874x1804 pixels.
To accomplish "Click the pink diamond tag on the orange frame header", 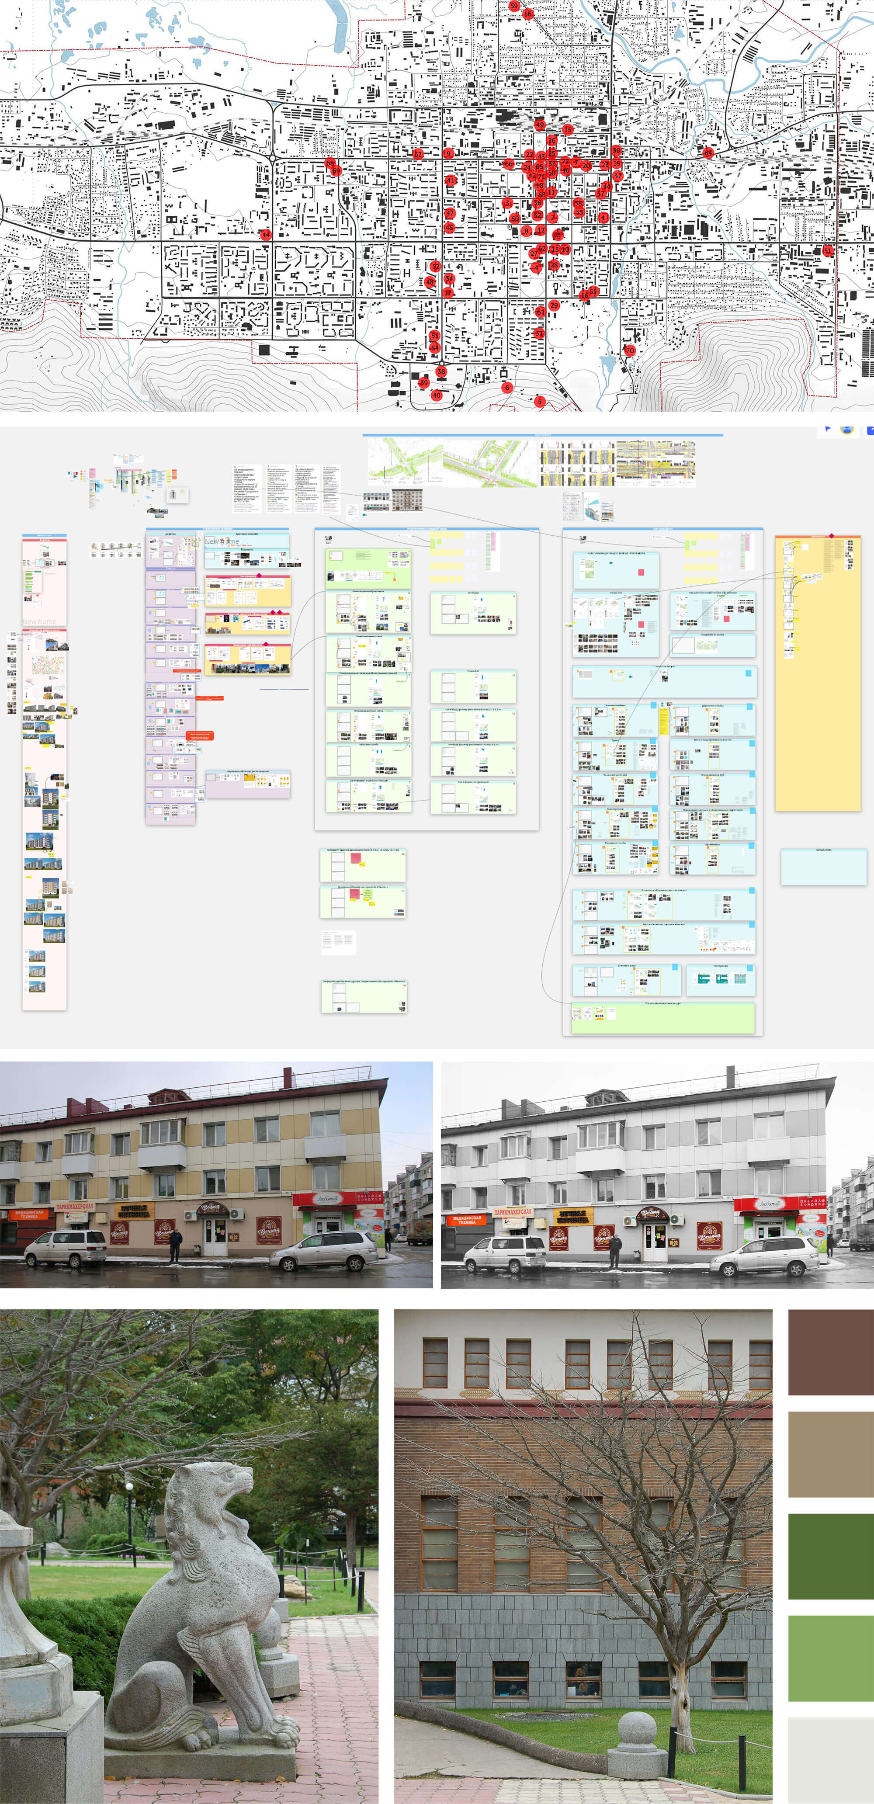I will 832,536.
